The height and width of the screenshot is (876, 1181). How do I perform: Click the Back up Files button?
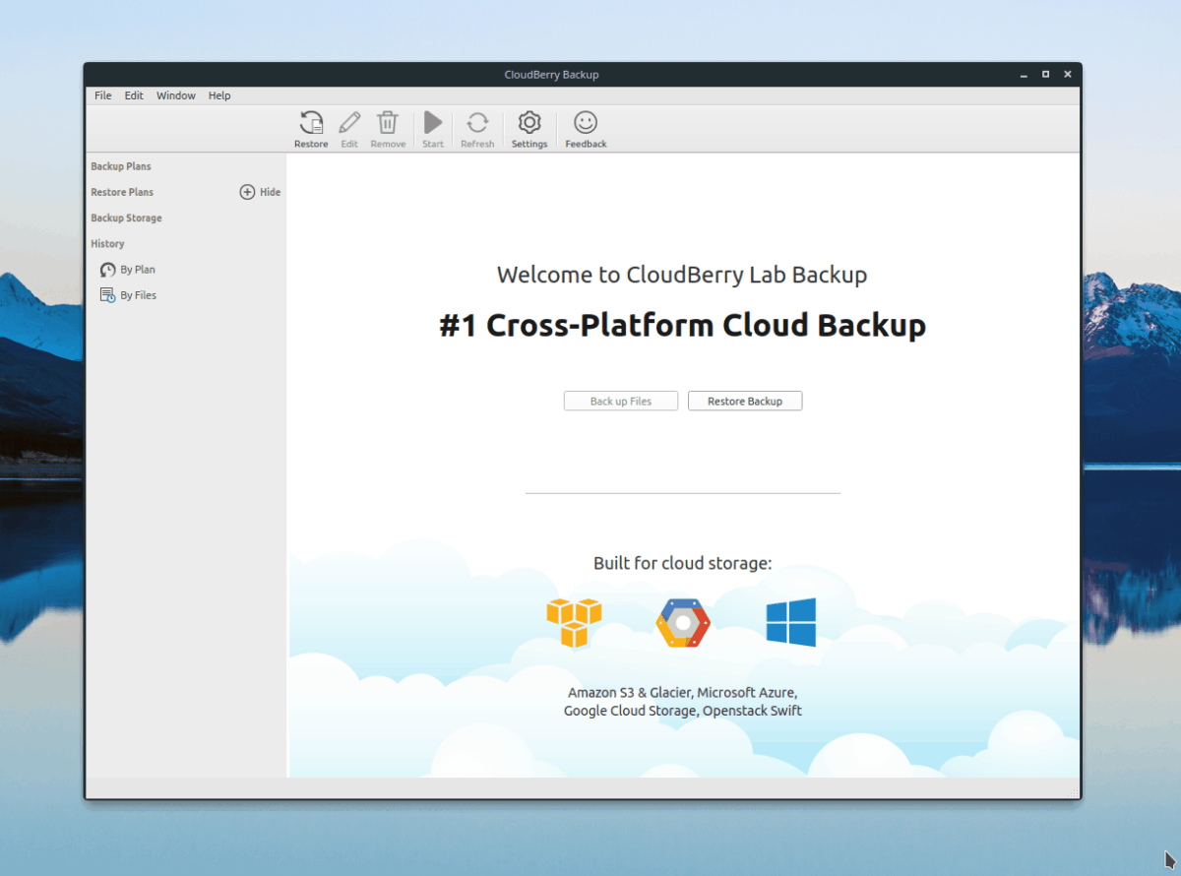click(x=620, y=401)
